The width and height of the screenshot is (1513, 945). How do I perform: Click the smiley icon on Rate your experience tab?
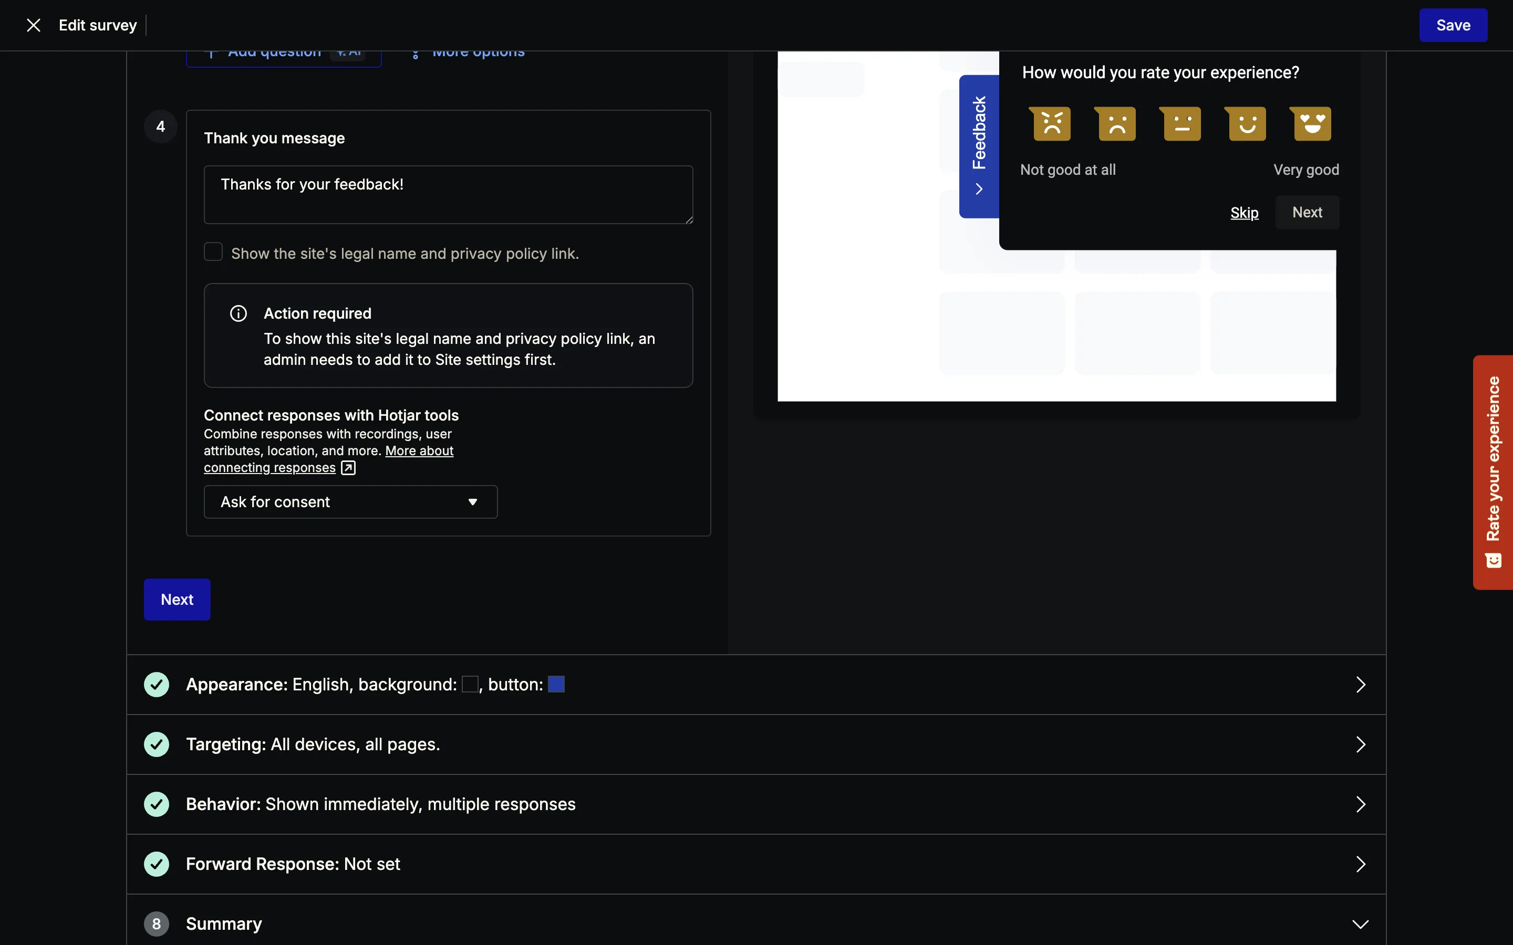tap(1494, 560)
